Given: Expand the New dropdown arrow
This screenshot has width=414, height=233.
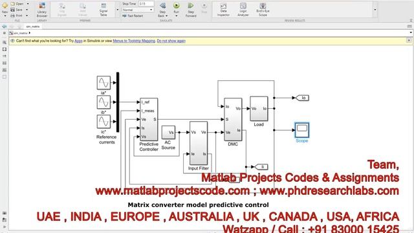Looking at the screenshot, I should click(5, 16).
